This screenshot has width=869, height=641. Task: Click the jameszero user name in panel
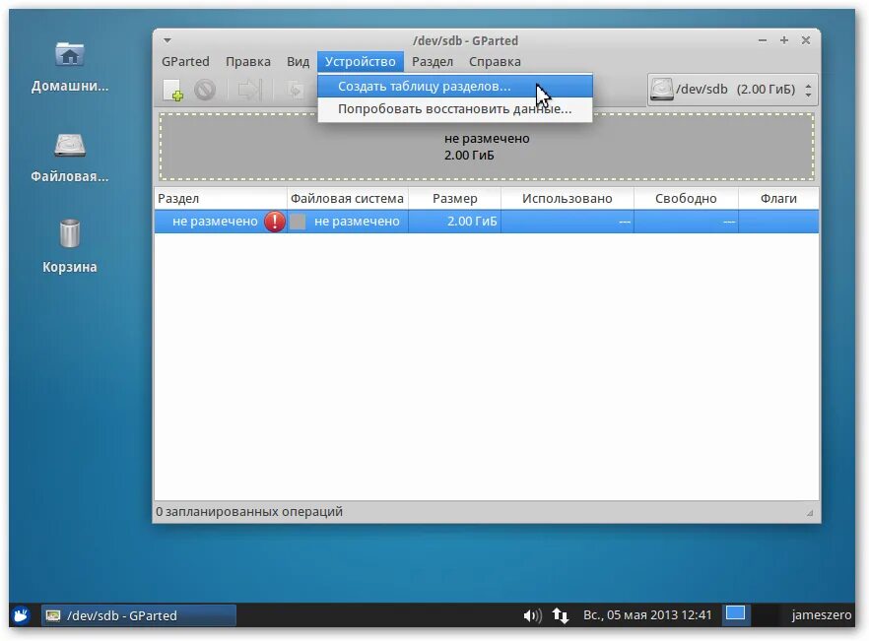click(x=822, y=615)
